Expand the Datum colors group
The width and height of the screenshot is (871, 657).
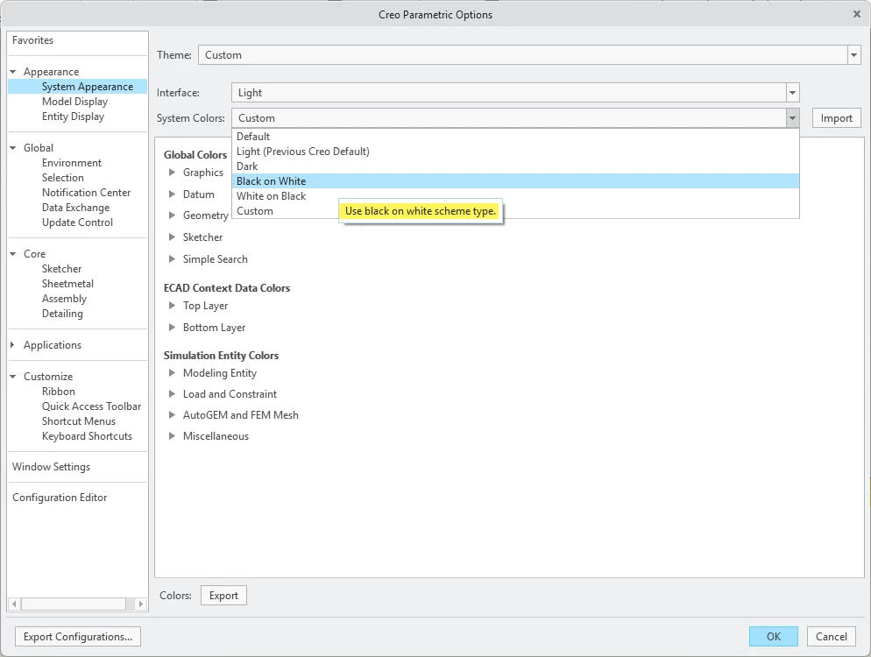click(173, 194)
